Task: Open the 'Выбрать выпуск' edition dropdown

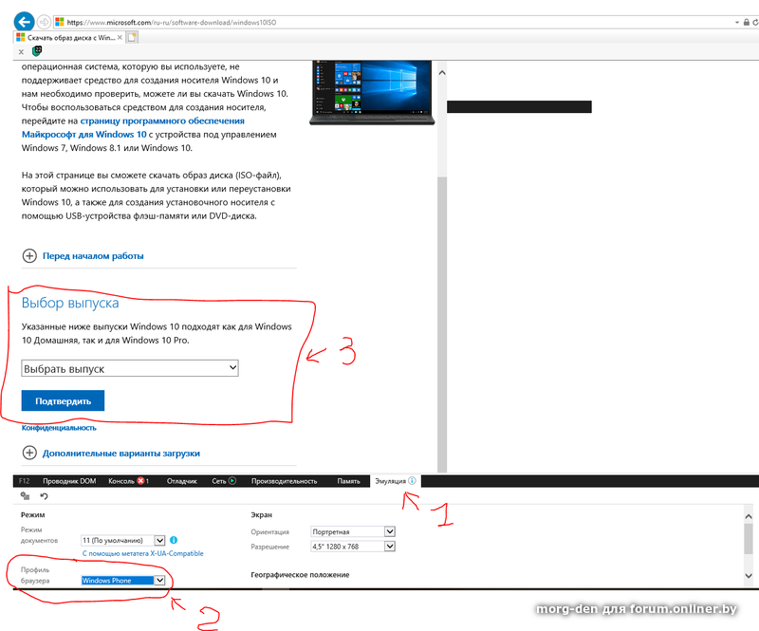Action: 130,368
